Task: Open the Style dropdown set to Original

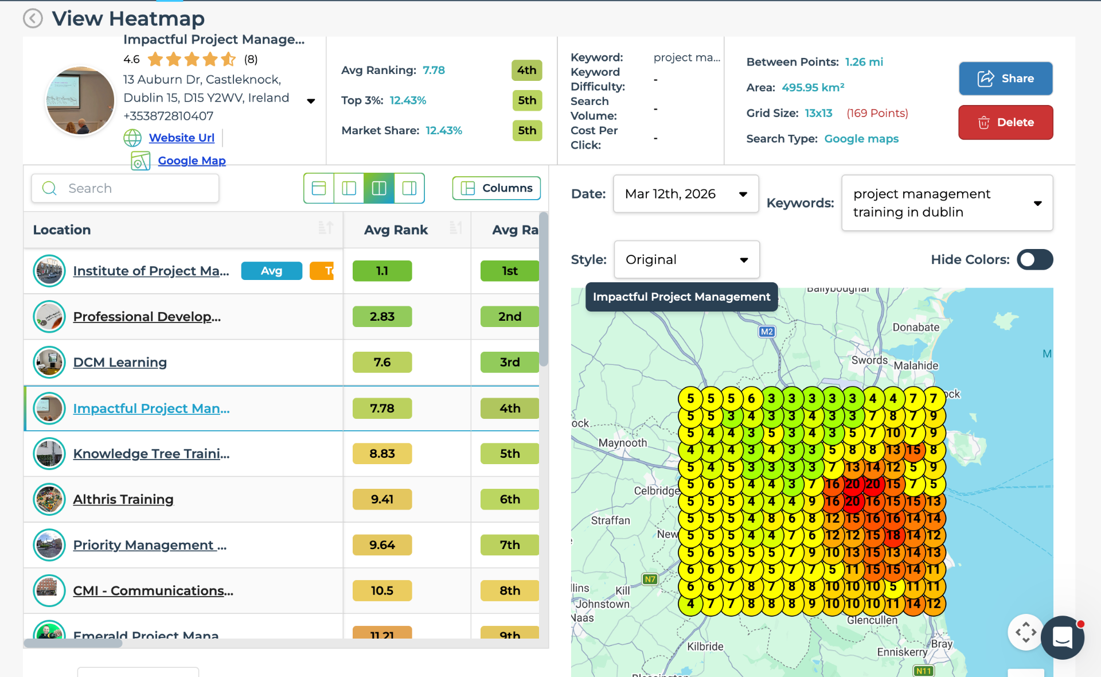Action: coord(686,260)
